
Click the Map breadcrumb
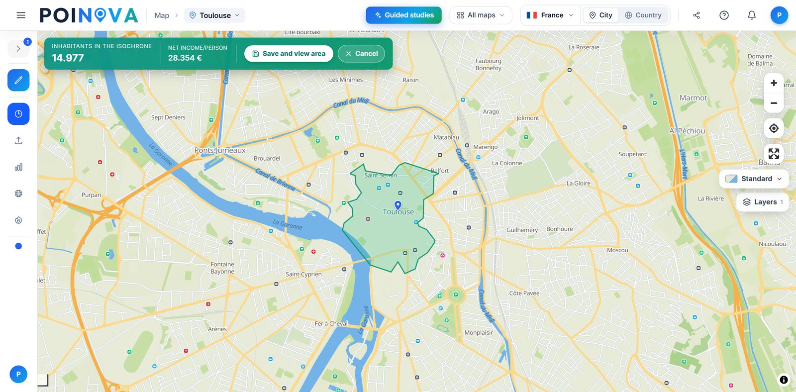click(162, 15)
